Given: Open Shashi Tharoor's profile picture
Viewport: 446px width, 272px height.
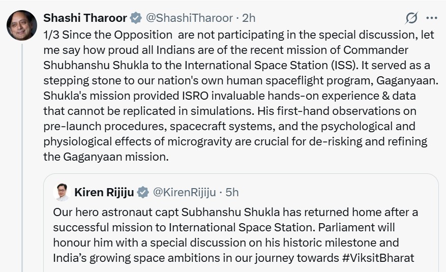Looking at the screenshot, I should click(x=21, y=25).
